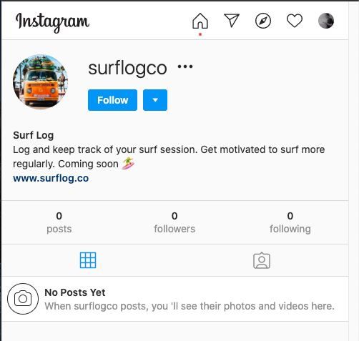Click the camera icon beside No Posts Yet
The height and width of the screenshot is (341, 359).
coord(23,299)
